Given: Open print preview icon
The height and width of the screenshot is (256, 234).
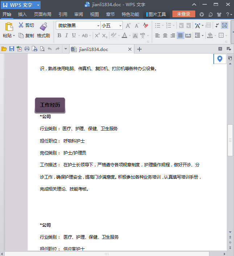Looking at the screenshot, I should [x=42, y=49].
